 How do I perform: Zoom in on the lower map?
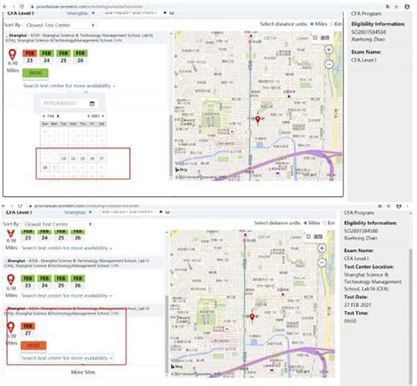(x=322, y=248)
